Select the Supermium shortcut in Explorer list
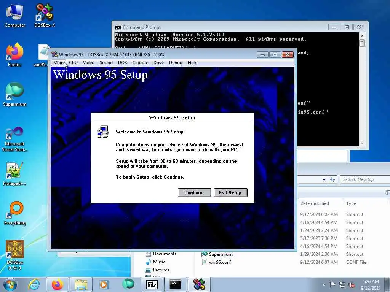Screen dimensions: 390x292 217,254
